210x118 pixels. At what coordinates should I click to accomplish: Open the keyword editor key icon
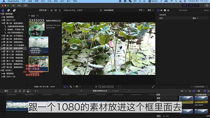pos(19,5)
